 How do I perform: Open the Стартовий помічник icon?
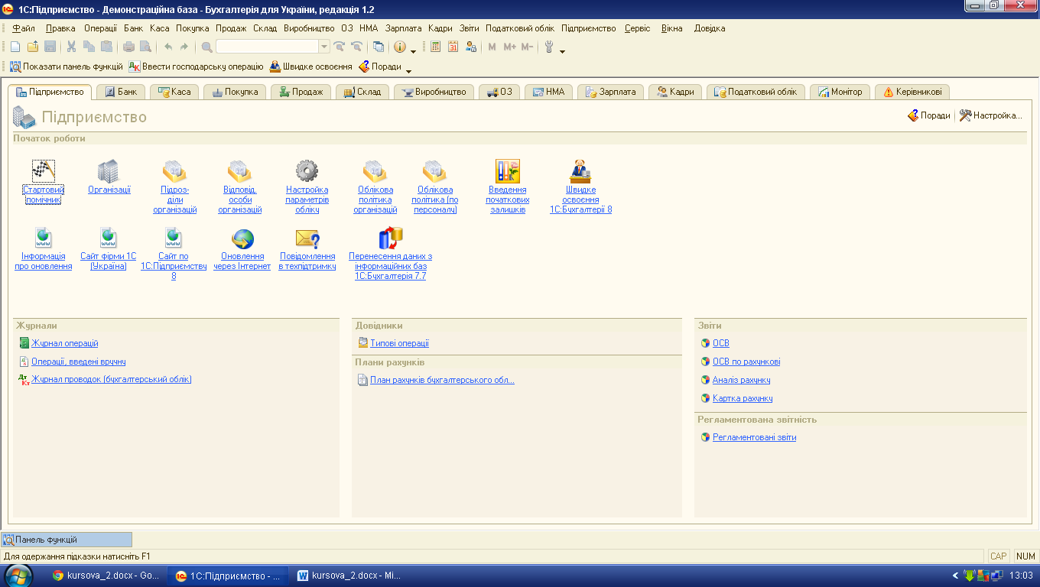(43, 171)
